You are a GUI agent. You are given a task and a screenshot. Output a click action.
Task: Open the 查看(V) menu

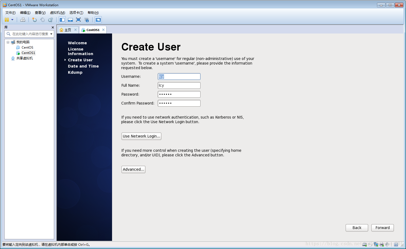[x=40, y=13]
